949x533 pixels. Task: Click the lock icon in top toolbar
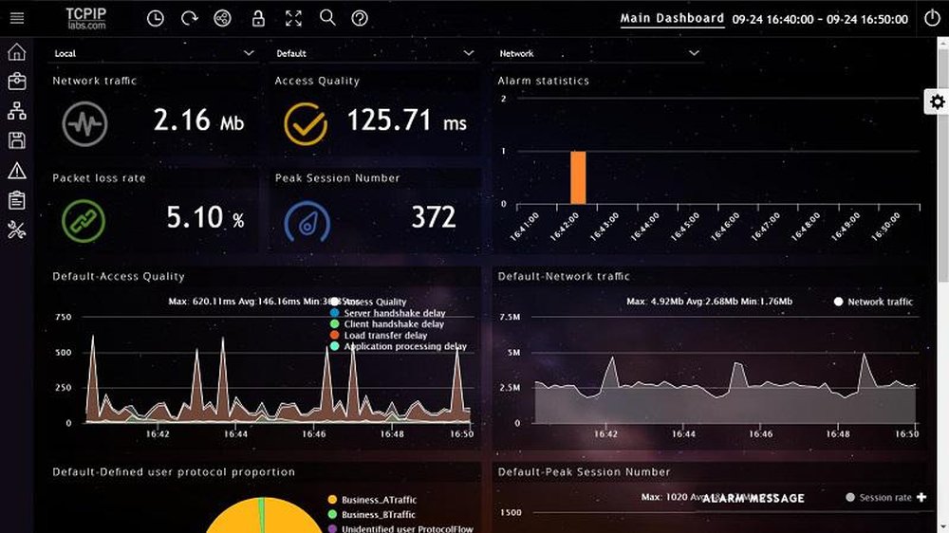258,18
